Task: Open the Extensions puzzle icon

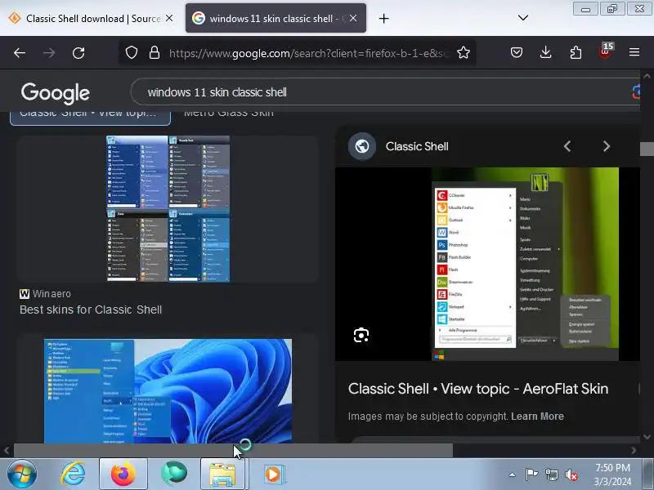Action: [576, 52]
